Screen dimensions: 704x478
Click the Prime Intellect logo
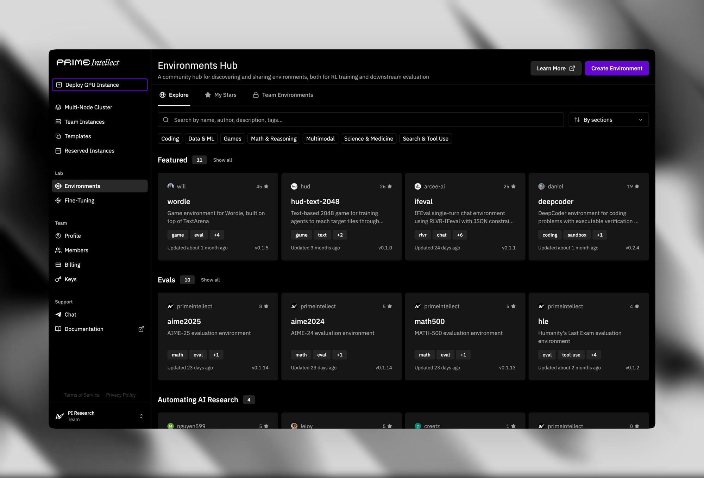88,62
